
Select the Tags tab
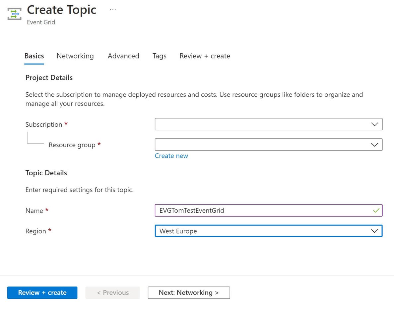tap(159, 56)
